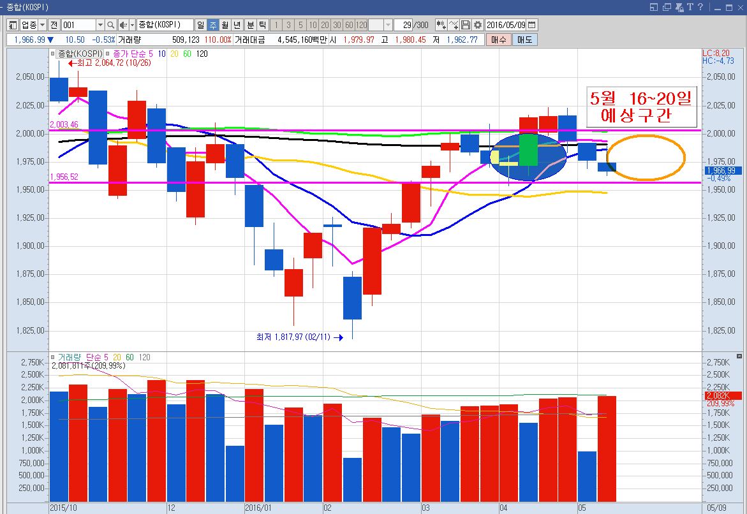Click the save floppy disk icon
Image resolution: width=747 pixels, height=514 pixels.
coord(466,25)
